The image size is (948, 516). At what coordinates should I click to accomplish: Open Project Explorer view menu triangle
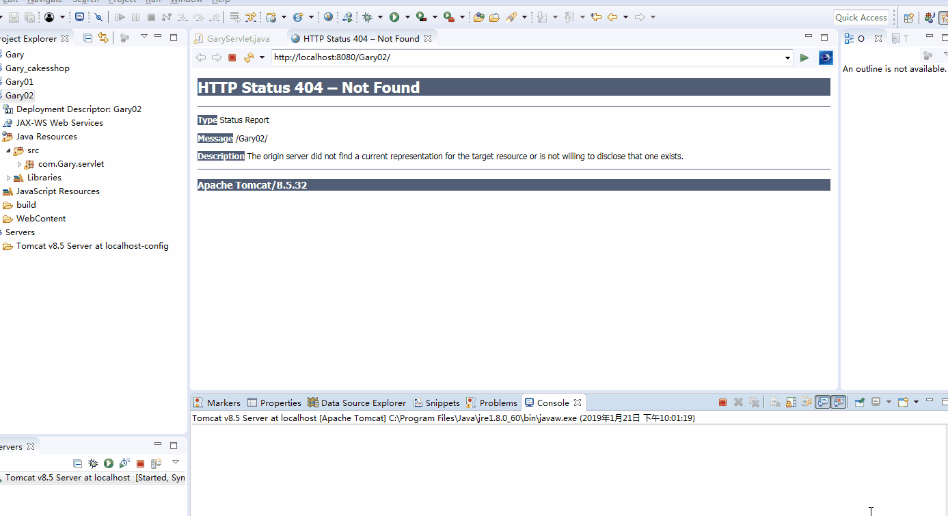(144, 37)
